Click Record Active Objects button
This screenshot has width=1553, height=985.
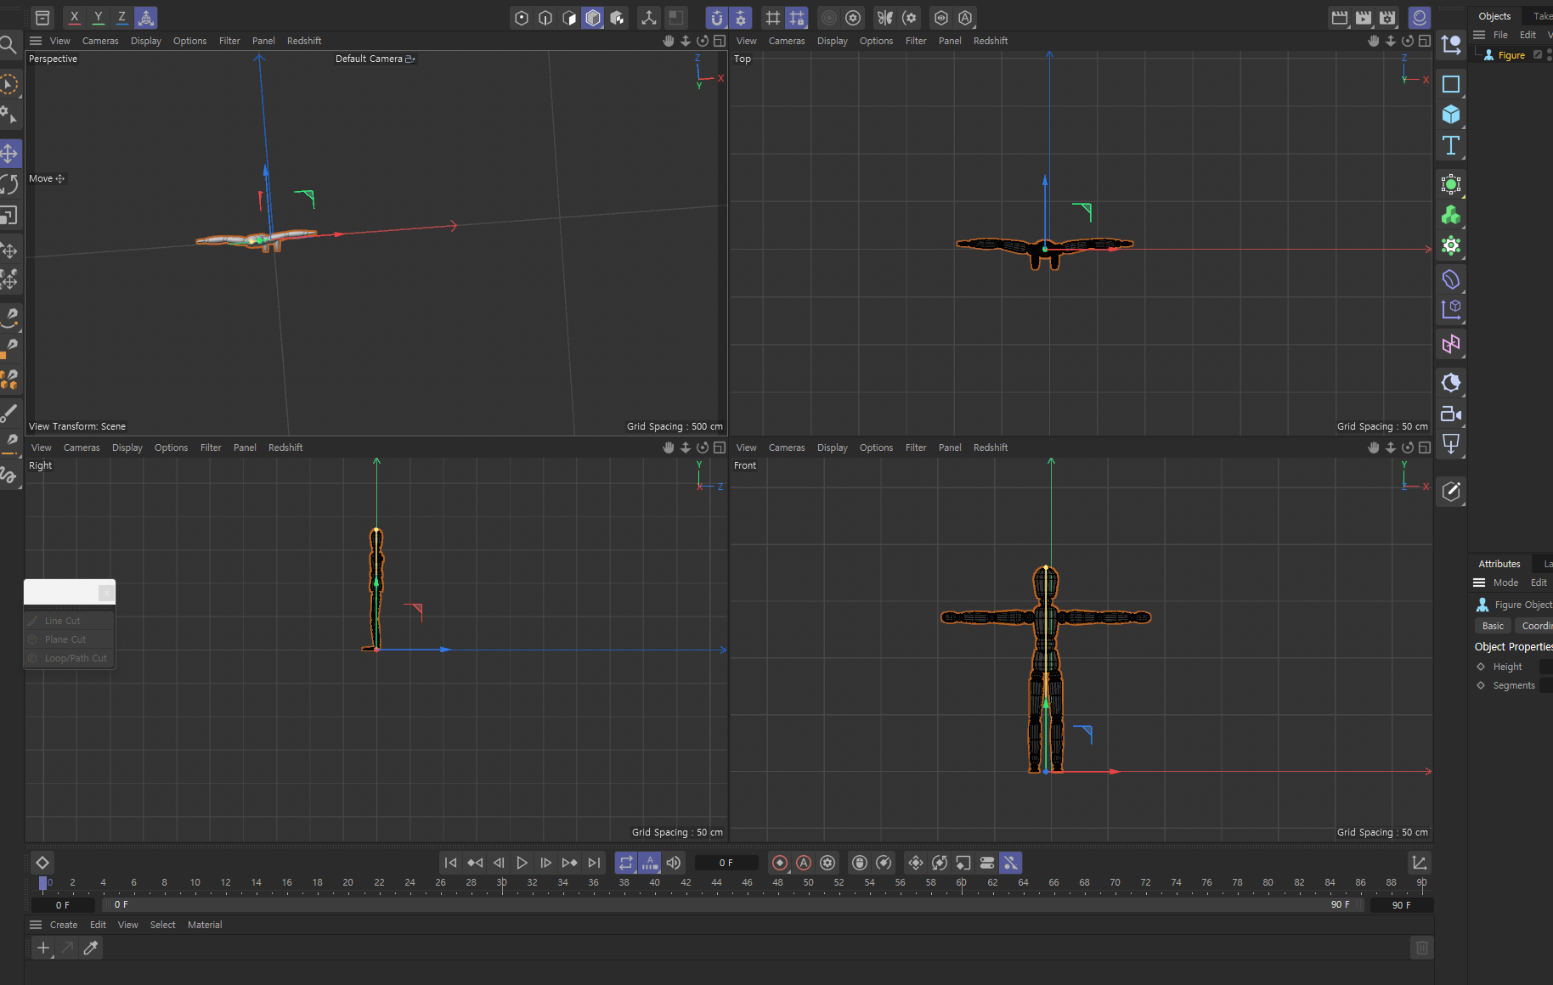point(780,863)
